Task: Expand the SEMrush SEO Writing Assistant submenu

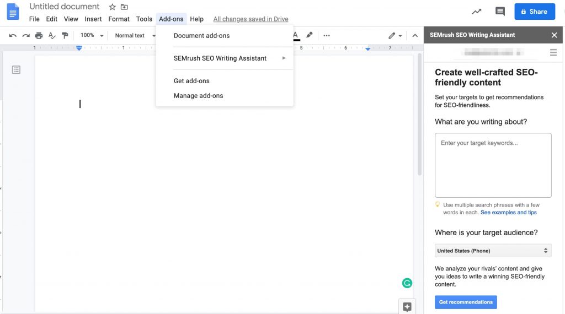Action: click(225, 58)
